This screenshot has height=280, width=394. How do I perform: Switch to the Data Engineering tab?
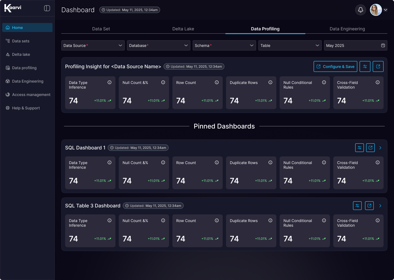click(x=347, y=29)
